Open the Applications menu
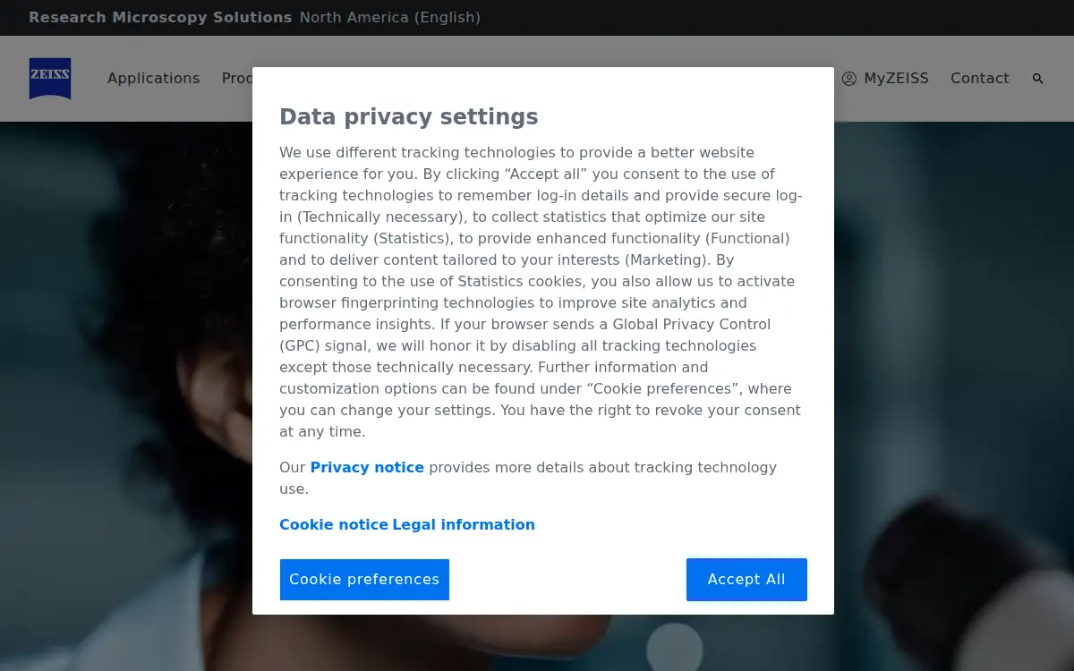Screen dimensions: 1074x671 point(154,79)
